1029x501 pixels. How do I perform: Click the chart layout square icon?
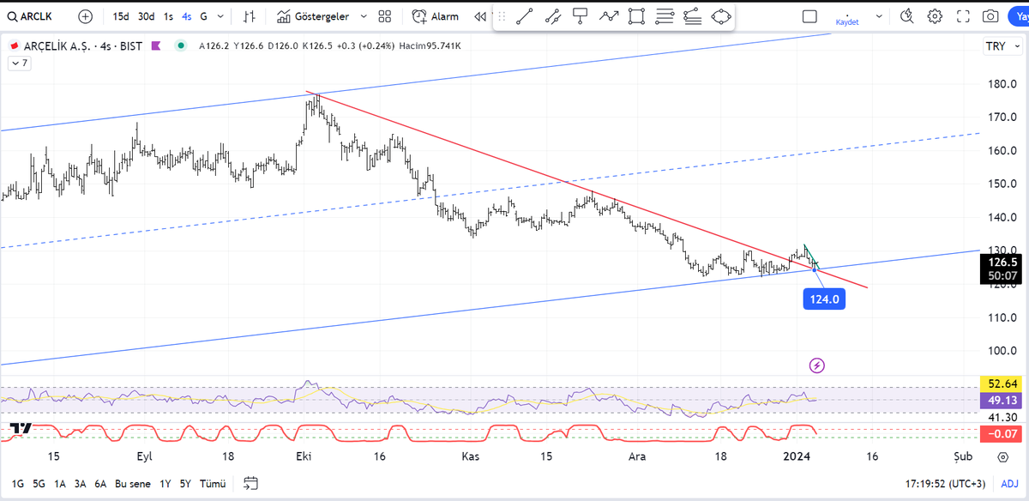click(x=809, y=16)
